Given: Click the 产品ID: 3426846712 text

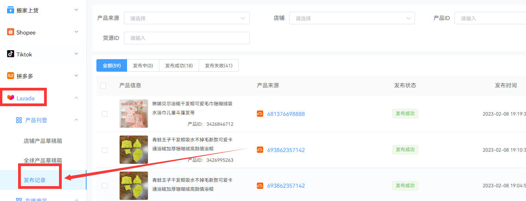Looking at the screenshot, I should [210, 124].
